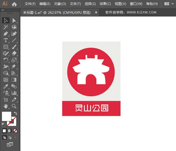Switch to the 未标题-1.ai document tab

point(57,12)
